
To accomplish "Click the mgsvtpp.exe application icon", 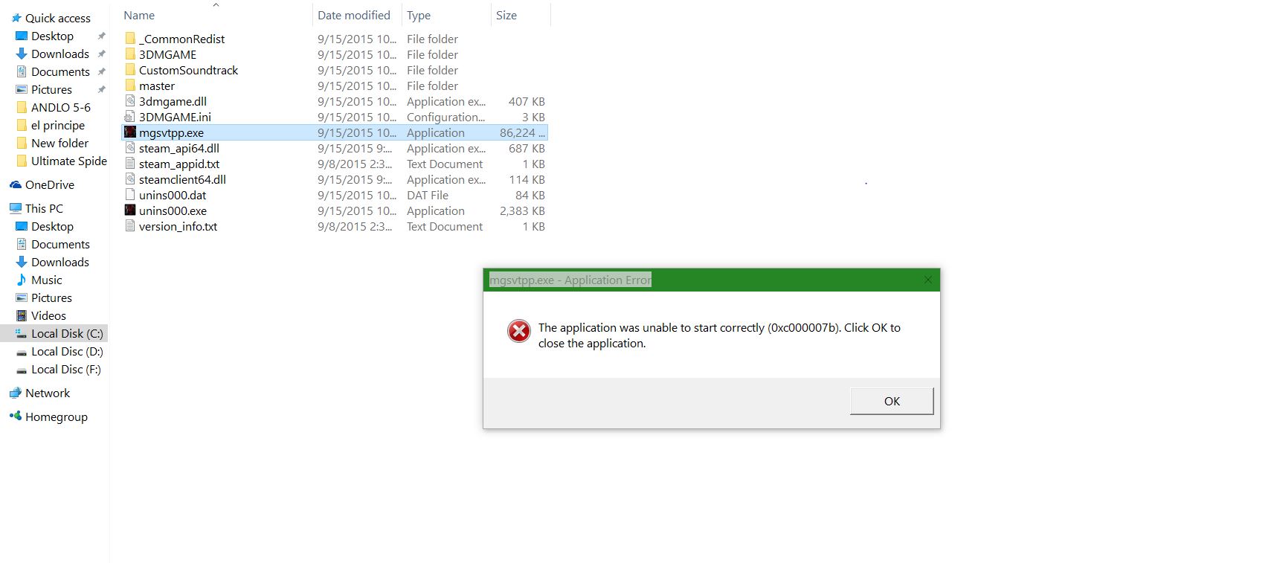I will tap(130, 132).
